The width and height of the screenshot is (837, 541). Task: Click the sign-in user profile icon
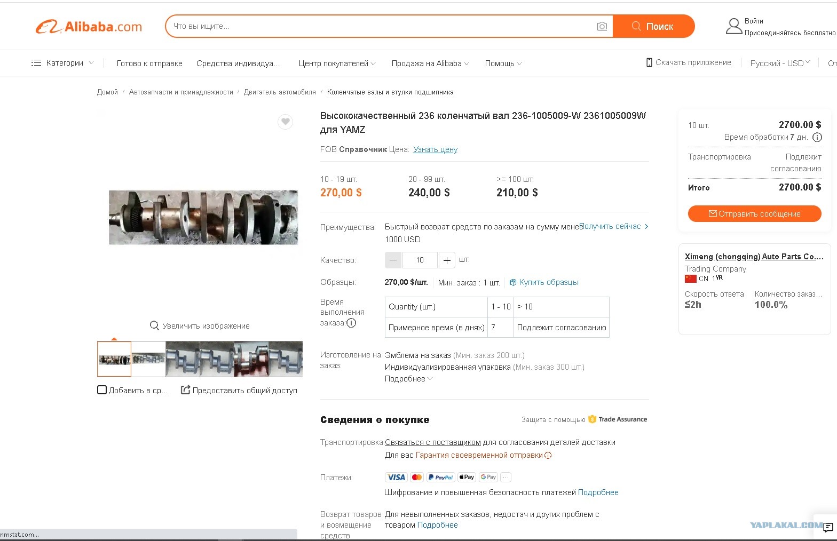coord(734,26)
